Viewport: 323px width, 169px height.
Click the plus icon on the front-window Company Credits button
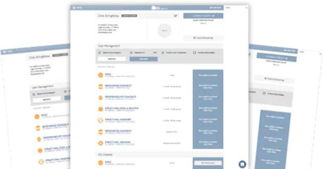pos(213,16)
